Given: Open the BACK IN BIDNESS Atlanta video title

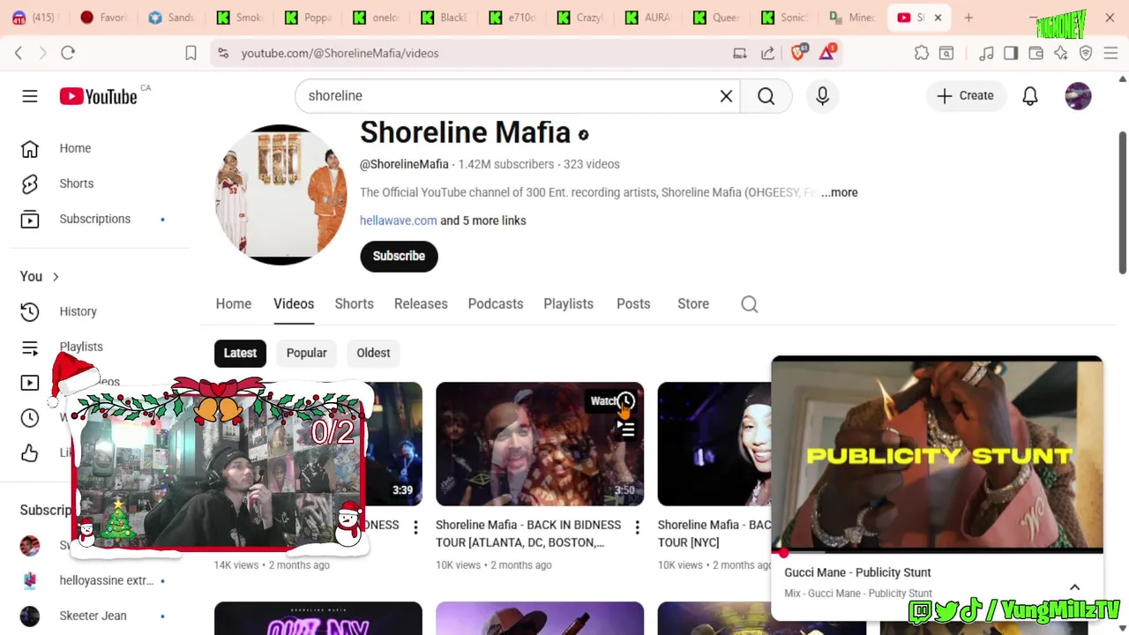Looking at the screenshot, I should tap(528, 534).
